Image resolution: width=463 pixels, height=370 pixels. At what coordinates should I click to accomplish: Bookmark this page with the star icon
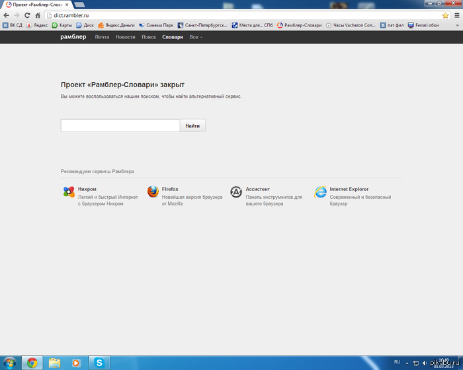(445, 15)
